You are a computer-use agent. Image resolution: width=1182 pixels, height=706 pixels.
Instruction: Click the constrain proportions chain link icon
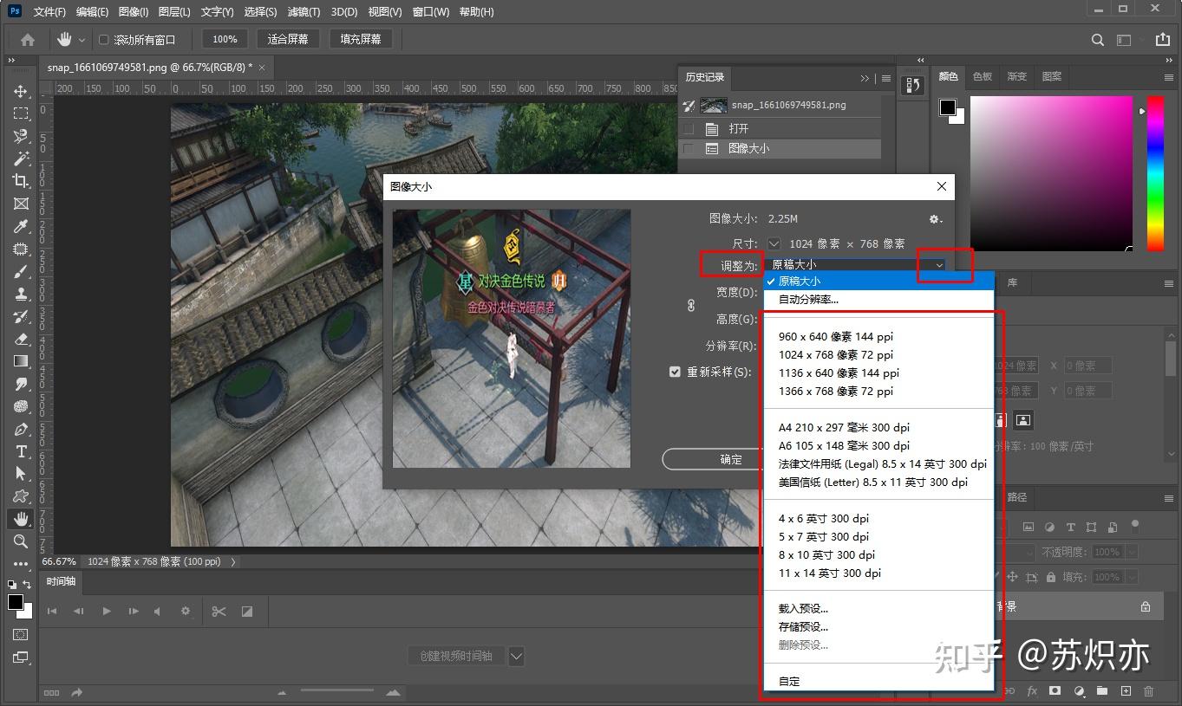coord(691,305)
